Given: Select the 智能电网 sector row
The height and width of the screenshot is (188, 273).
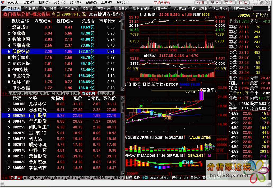Looking at the screenshot, I should (61, 40).
